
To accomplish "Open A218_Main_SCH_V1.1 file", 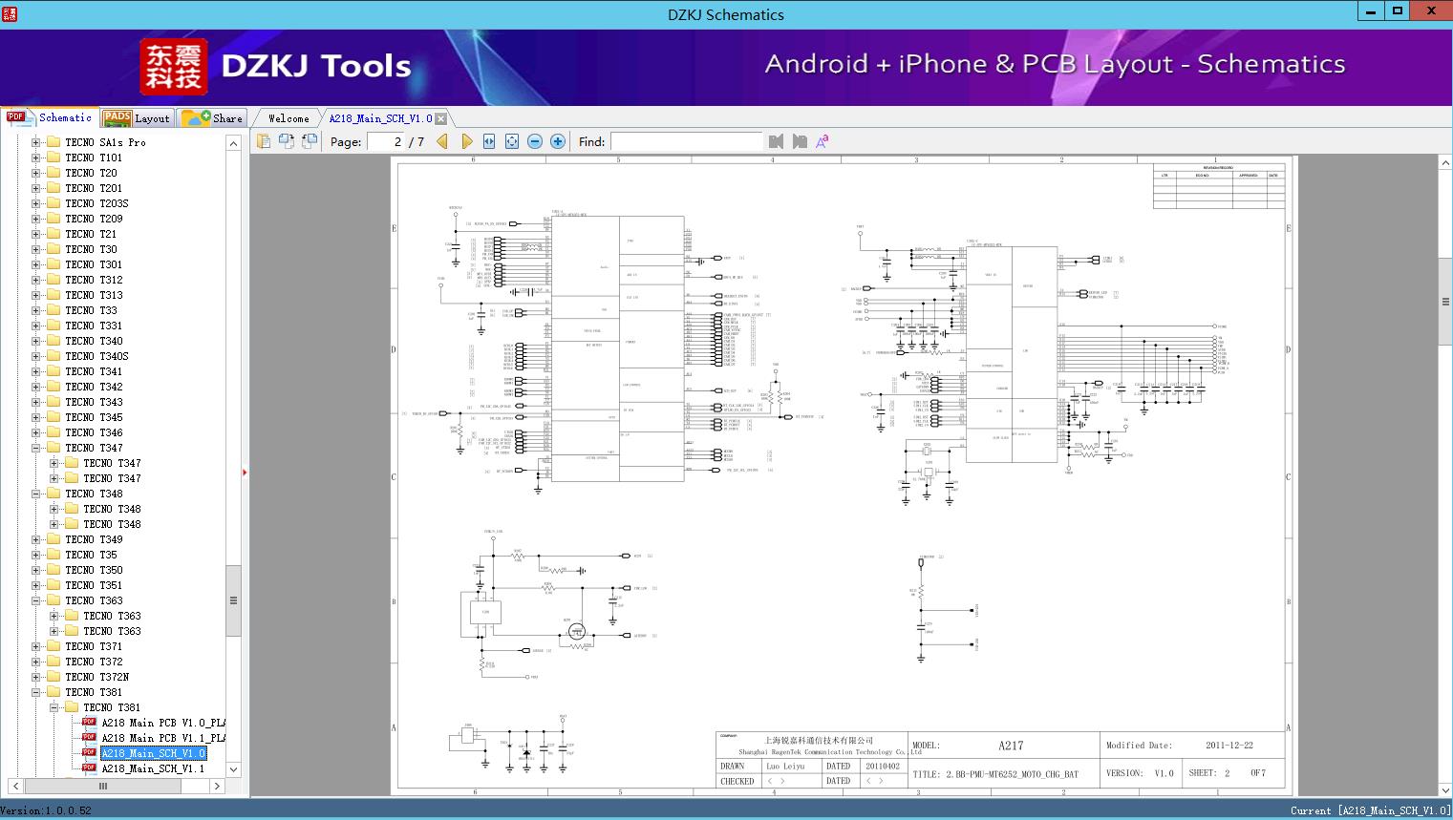I will [x=153, y=768].
